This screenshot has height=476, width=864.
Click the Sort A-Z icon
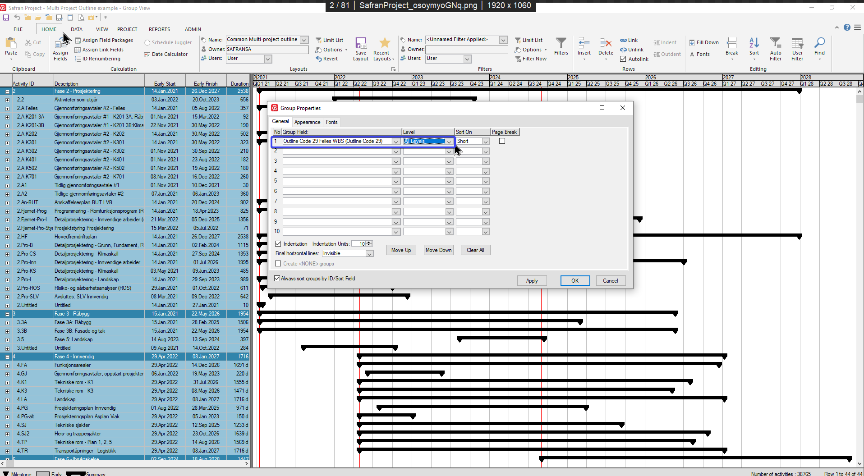tap(754, 44)
